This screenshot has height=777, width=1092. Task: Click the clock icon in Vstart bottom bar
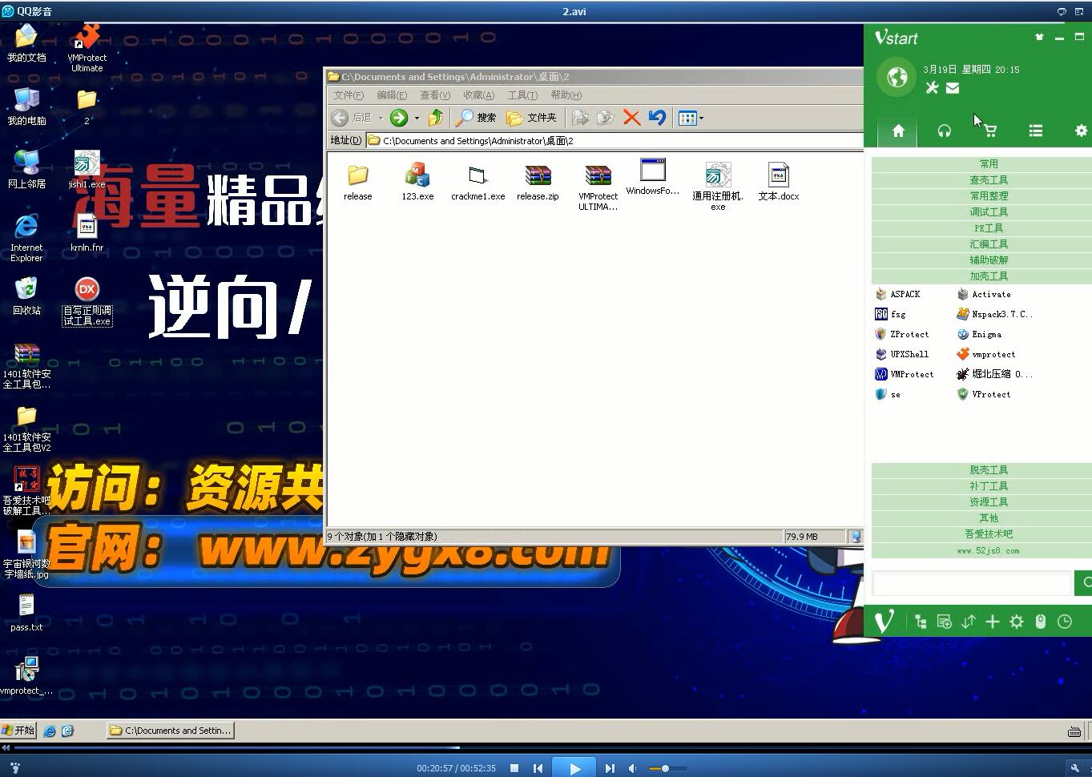pos(1065,622)
